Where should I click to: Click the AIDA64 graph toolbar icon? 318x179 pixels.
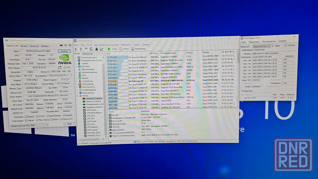click(x=102, y=49)
